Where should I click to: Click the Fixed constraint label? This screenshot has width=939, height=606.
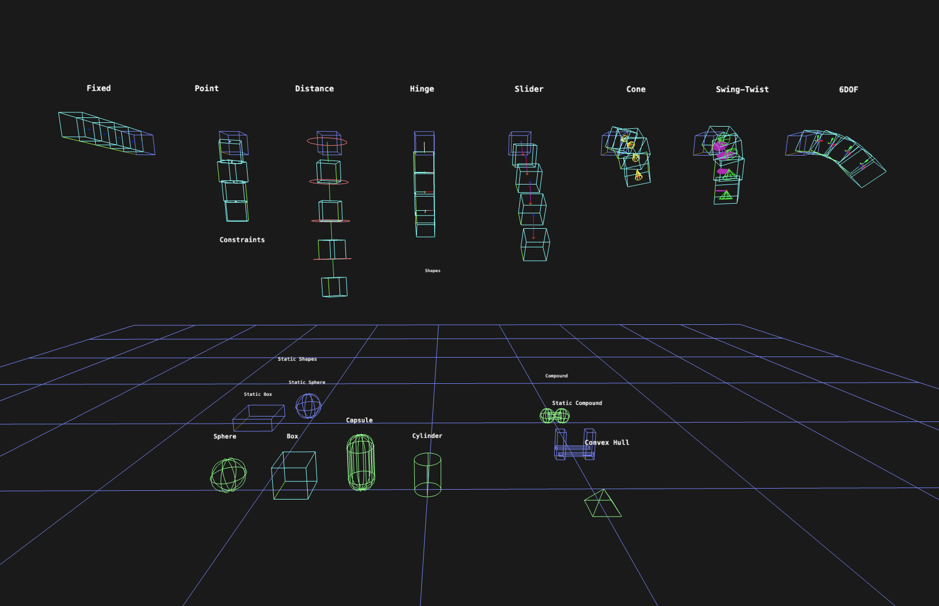click(98, 88)
